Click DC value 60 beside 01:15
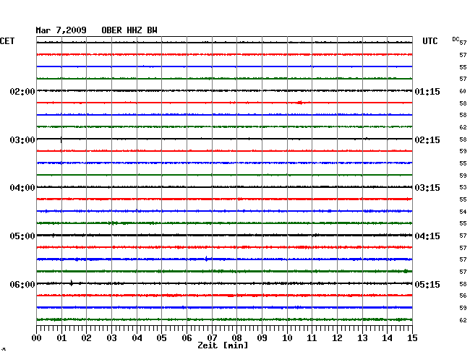This screenshot has width=470, height=357. (463, 91)
